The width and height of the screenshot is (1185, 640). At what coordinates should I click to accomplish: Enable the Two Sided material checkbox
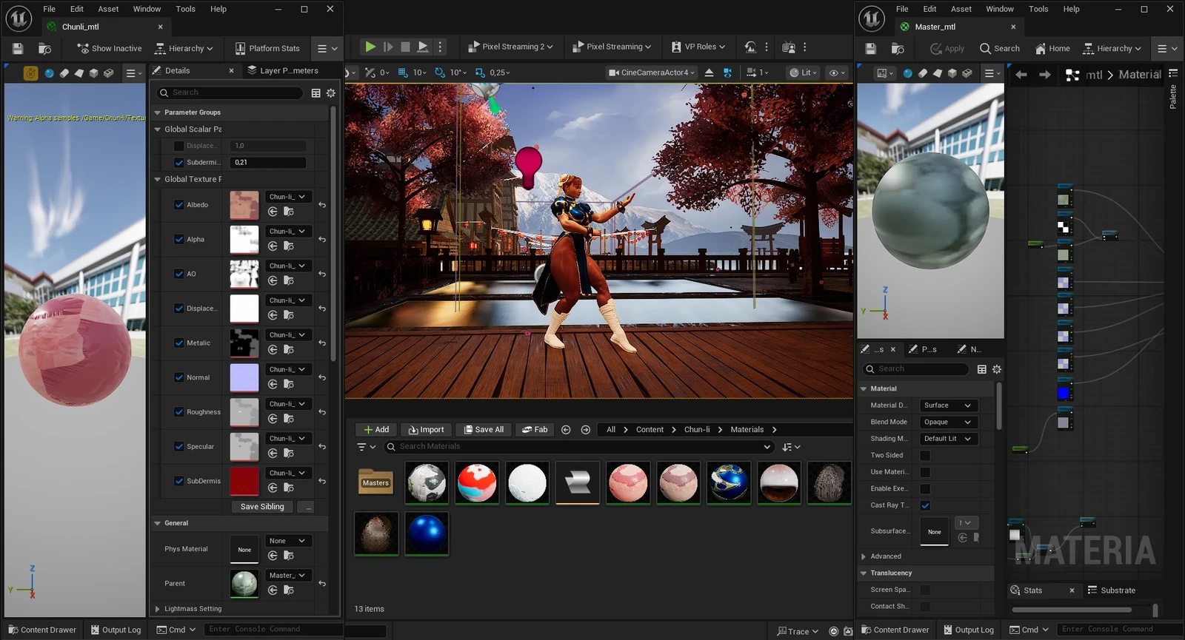tap(925, 456)
